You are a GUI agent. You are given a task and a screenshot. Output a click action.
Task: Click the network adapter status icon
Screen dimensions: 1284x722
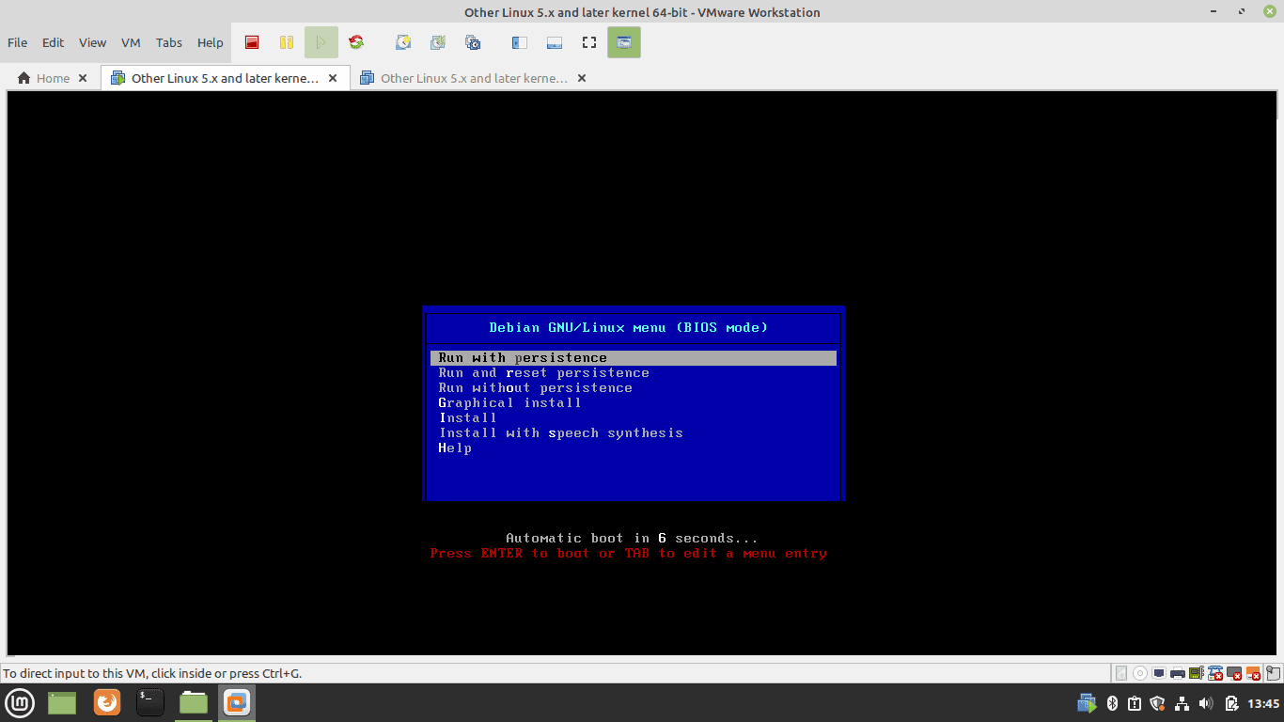[x=1159, y=673]
